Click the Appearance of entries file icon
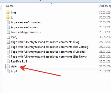This screenshot has width=111, height=93. point(8,27)
